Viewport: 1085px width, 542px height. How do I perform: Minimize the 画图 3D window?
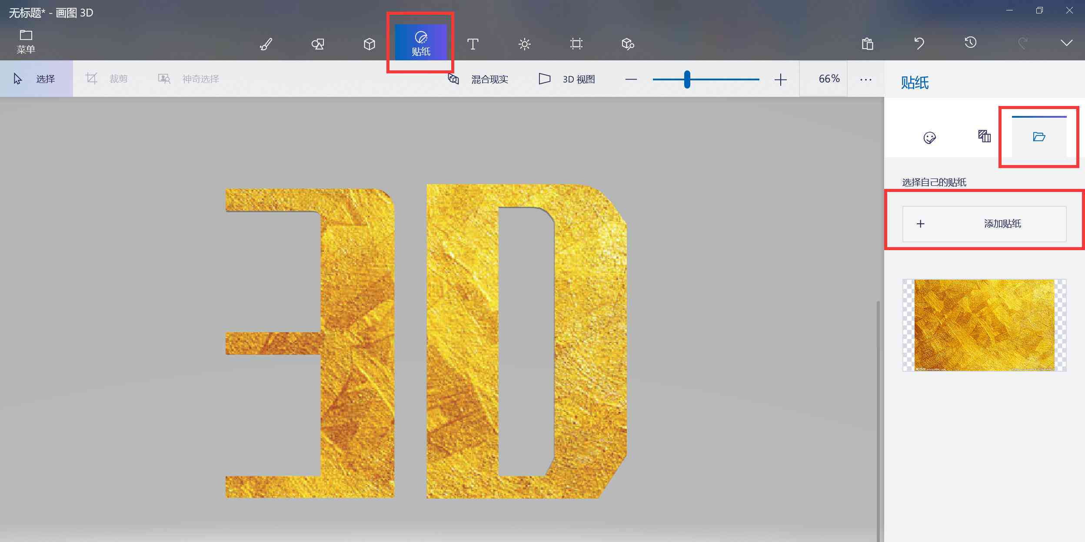coord(1009,10)
